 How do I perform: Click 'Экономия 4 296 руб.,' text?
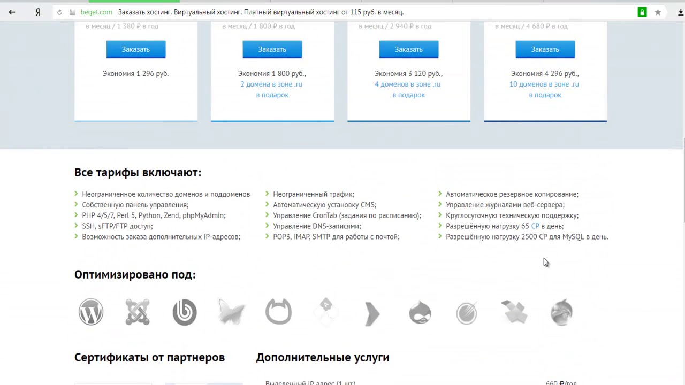click(x=545, y=74)
